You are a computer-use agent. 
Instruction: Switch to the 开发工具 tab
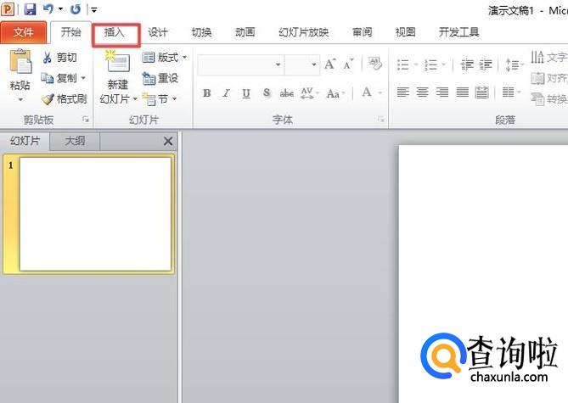[459, 32]
